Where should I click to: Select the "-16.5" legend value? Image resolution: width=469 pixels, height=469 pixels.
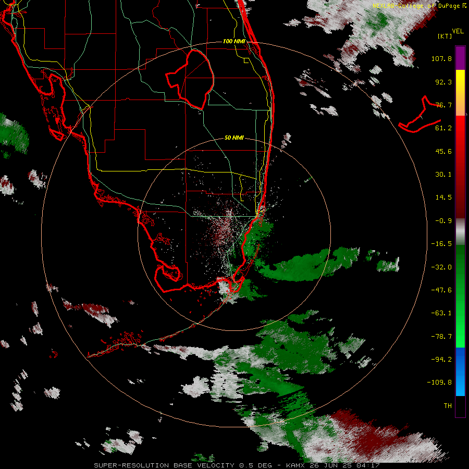441,244
